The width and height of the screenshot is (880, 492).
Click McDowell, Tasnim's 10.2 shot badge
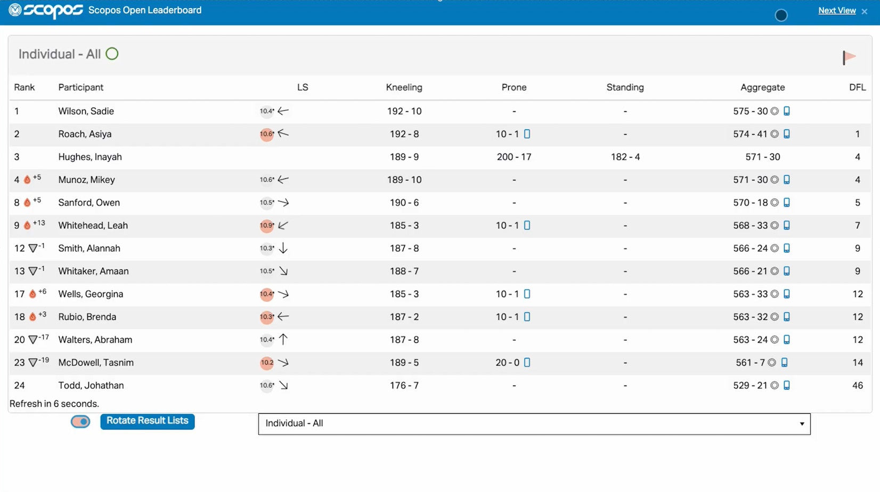(x=267, y=363)
